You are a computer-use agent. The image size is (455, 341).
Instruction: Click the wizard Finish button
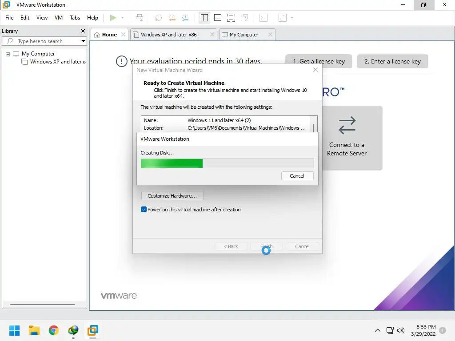[x=267, y=246]
